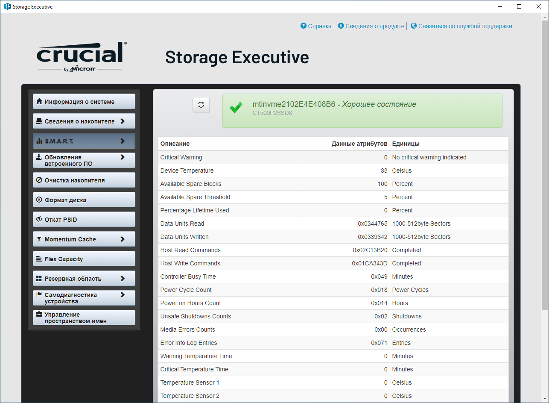The image size is (549, 403).
Task: Select the Percentage Lifetime Used row label
Action: pos(195,210)
